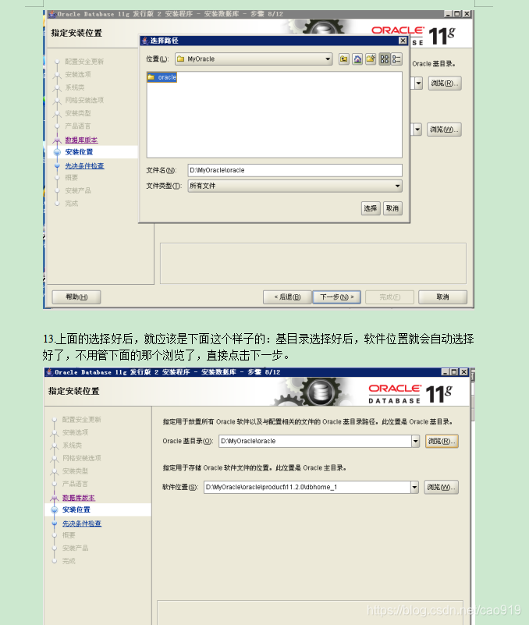Viewport: 529px width, 625px height.
Task: Click 安装产品 step in top installer sidebar
Action: [x=78, y=190]
